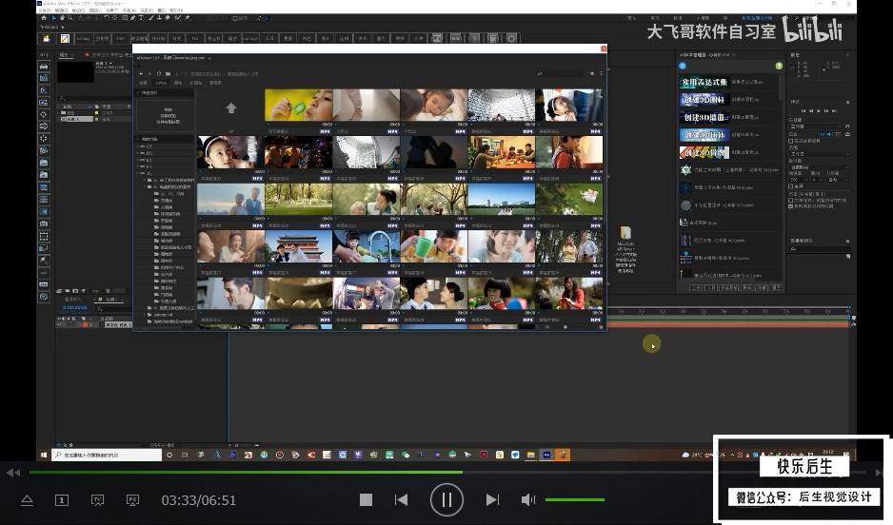Viewport: 893px width, 525px height.
Task: Switch to the 项目 Project panel tab
Action: coord(64,54)
